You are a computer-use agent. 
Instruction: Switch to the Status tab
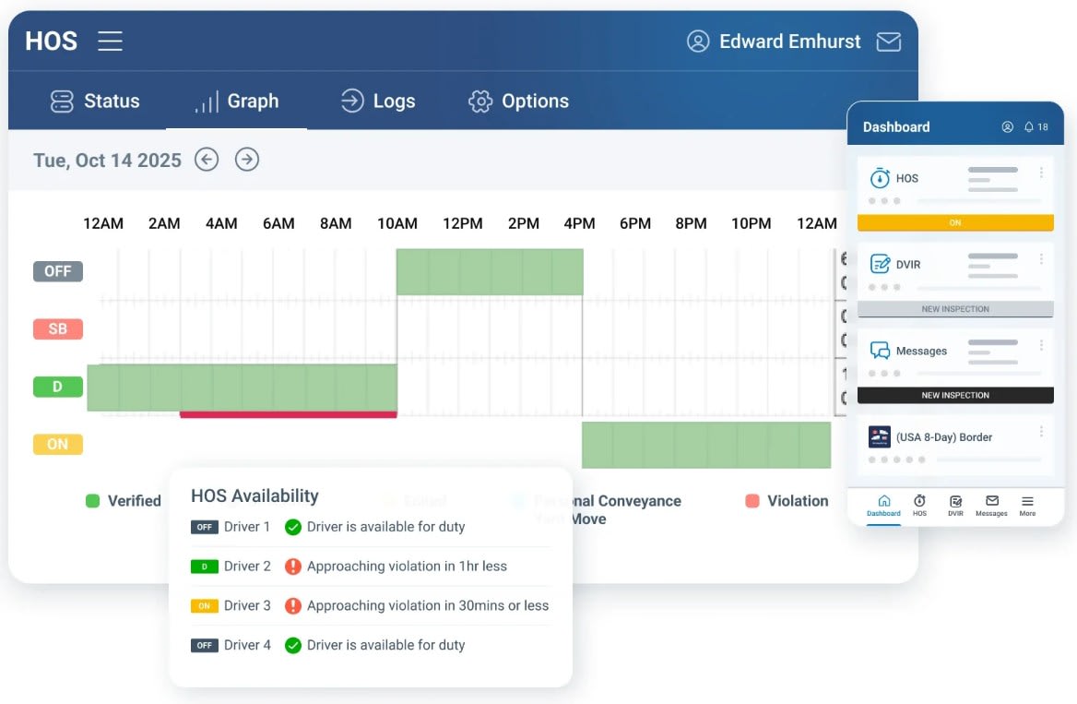click(95, 101)
